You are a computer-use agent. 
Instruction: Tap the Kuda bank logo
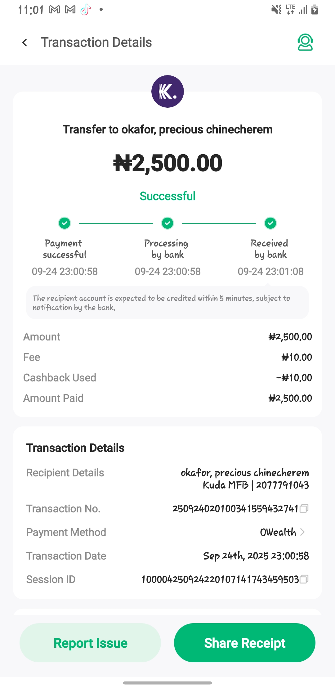[167, 92]
